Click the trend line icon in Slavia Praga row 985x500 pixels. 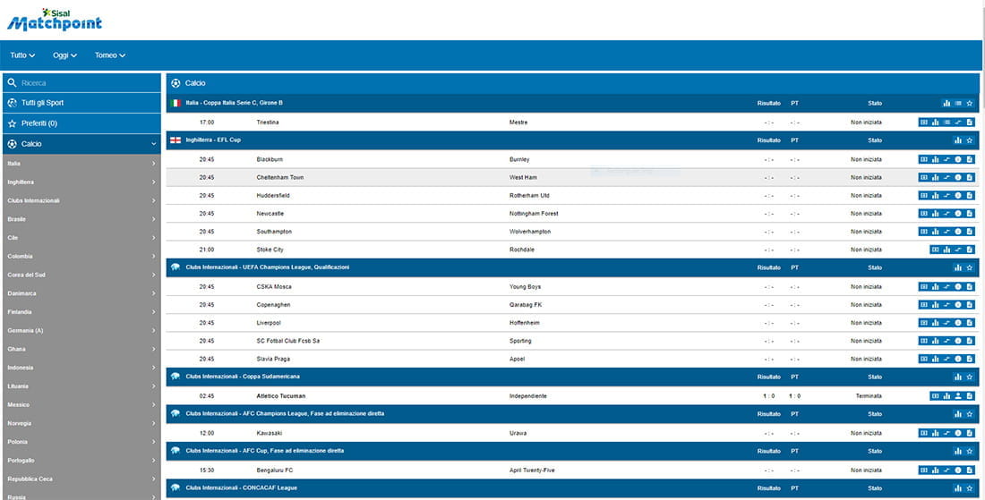click(946, 359)
